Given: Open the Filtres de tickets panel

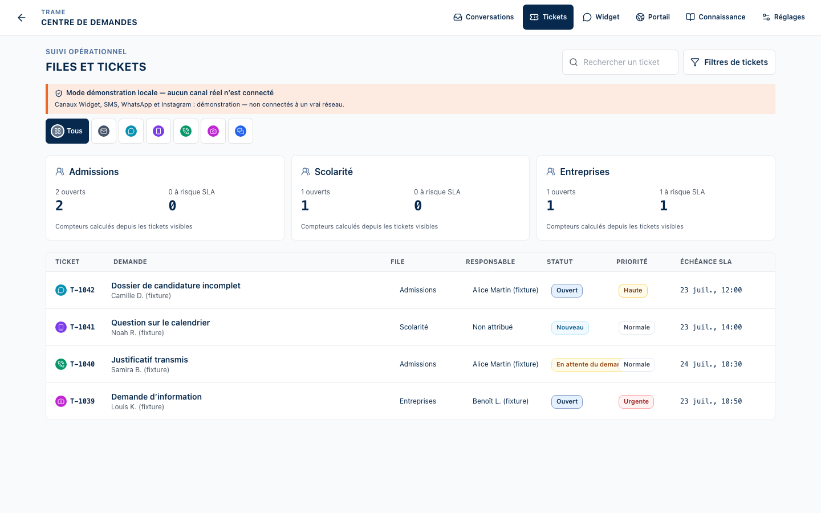Looking at the screenshot, I should point(729,62).
